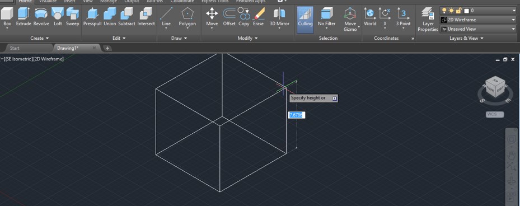Restore the viewport window

coord(505,59)
